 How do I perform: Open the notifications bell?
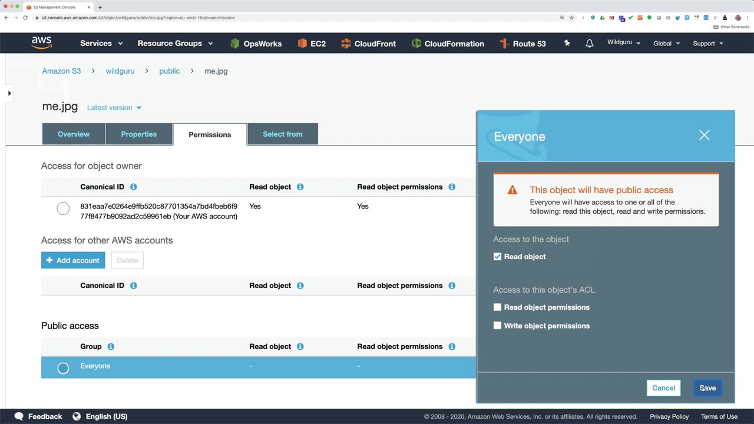coord(589,43)
